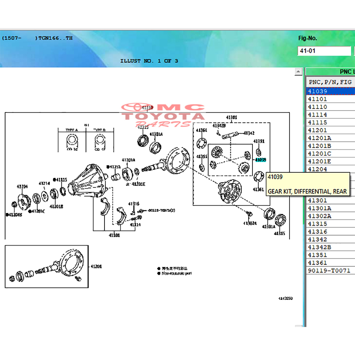Click the differential carrier housing drawing
Image resolution: width=355 pixels, height=355 pixels.
[88, 181]
